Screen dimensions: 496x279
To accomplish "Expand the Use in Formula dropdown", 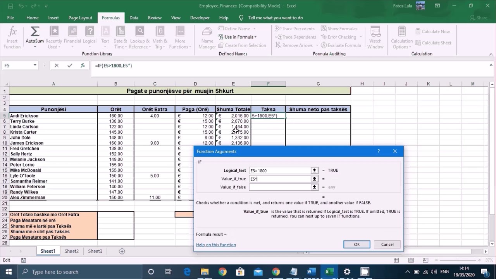I will pyautogui.click(x=255, y=37).
